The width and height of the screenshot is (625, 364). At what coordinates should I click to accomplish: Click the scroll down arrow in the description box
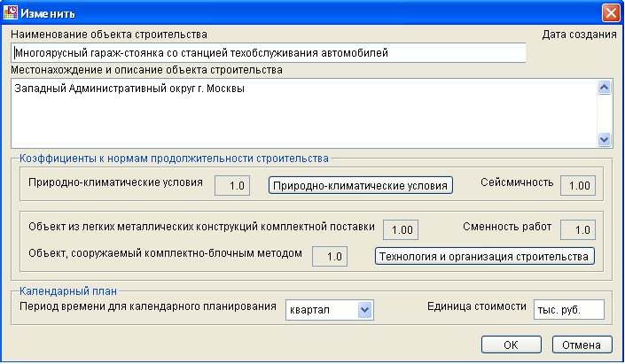pos(605,139)
